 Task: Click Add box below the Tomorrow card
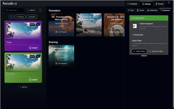tap(23, 87)
